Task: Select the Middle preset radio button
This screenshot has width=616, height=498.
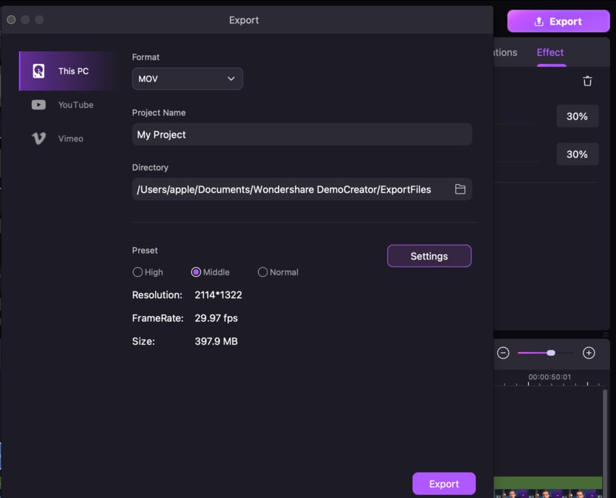Action: [196, 272]
